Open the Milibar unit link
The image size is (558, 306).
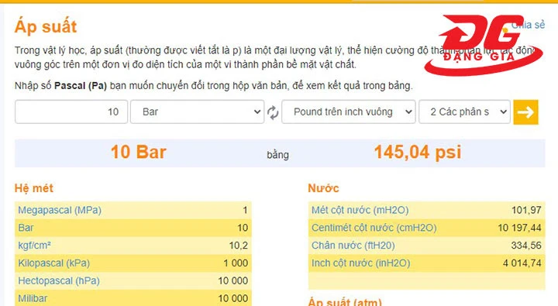pos(33,298)
